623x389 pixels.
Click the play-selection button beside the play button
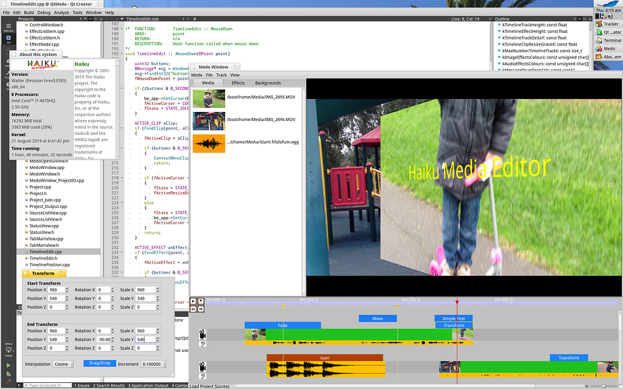click(201, 301)
